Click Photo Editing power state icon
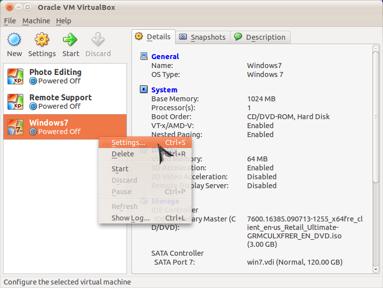383x288 pixels. 33,81
